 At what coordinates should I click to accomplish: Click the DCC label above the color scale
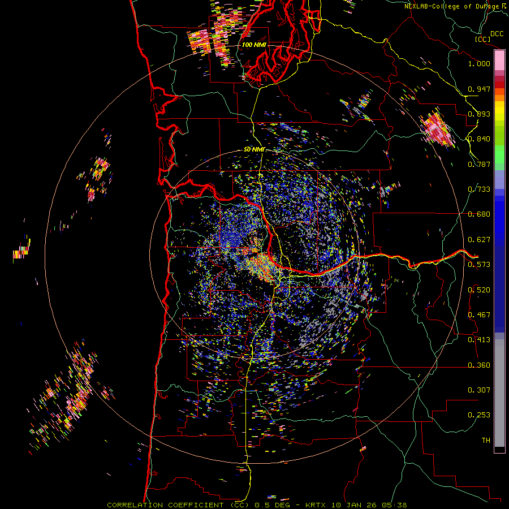[497, 34]
